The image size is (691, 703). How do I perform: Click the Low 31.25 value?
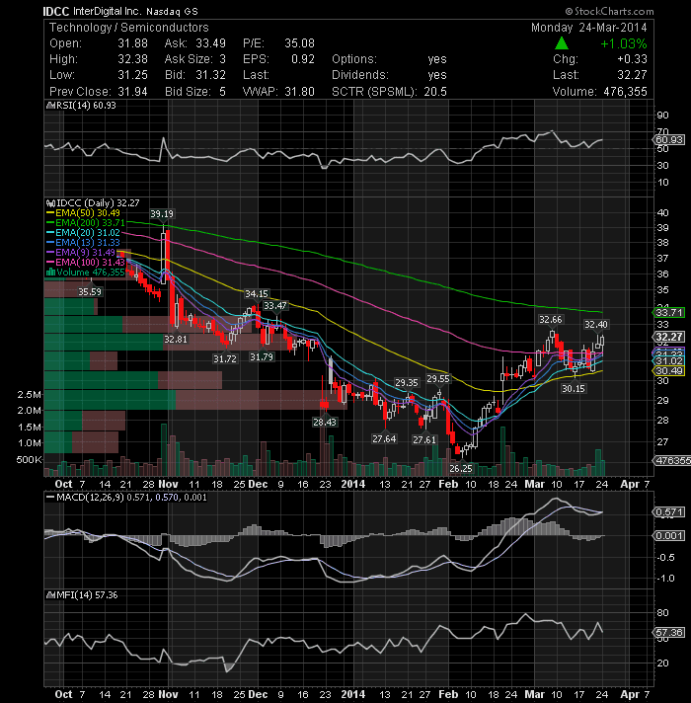coord(132,75)
